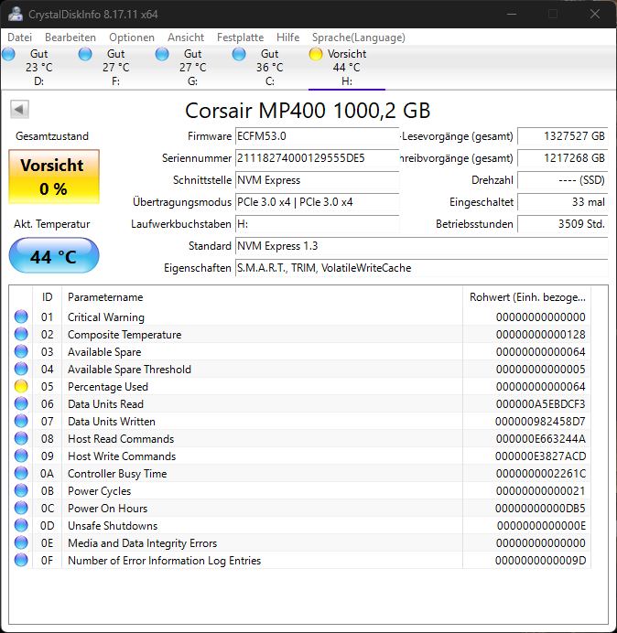Screen dimensions: 617x633
Task: Select raw value 000000000009D
Action: point(540,561)
